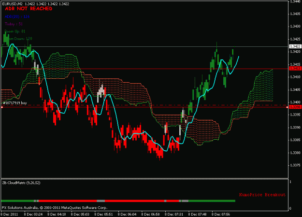Image resolution: width=302 pixels, height=217 pixels.
Task: Click the 1.3385 price scale value
Action: coord(295,140)
